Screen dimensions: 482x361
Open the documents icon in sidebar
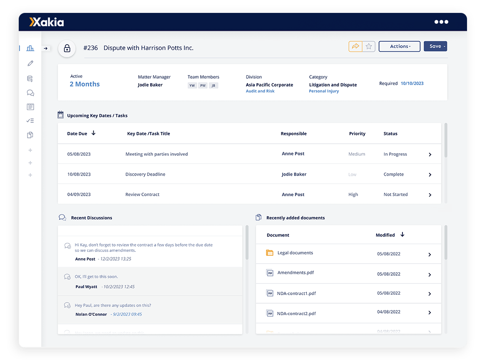click(x=30, y=135)
